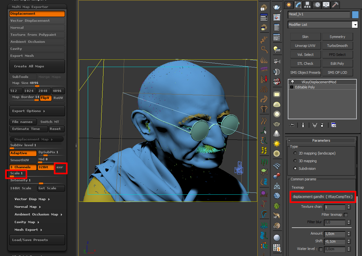This screenshot has width=362, height=256.
Task: Click the blue object color swatch
Action: pyautogui.click(x=355, y=14)
